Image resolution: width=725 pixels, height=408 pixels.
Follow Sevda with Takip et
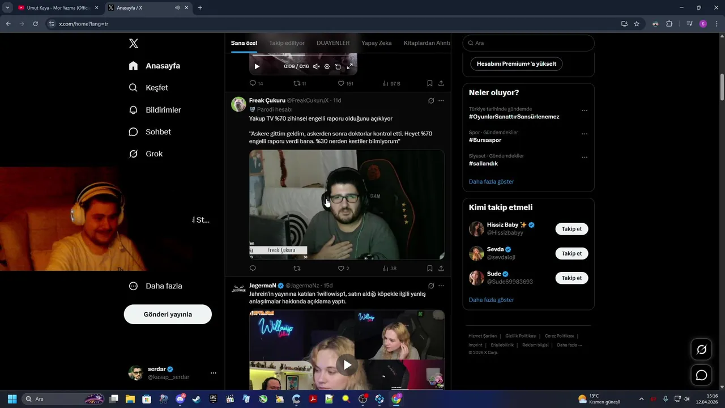click(x=572, y=253)
